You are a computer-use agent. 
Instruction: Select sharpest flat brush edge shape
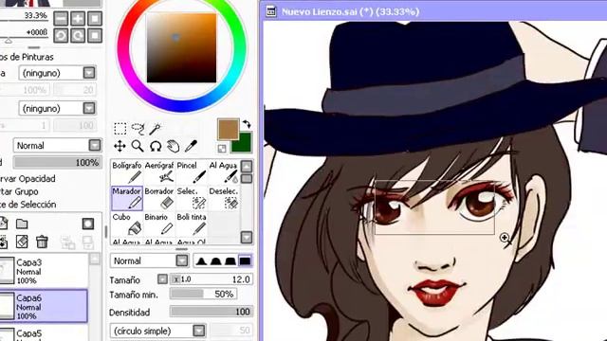pyautogui.click(x=245, y=261)
